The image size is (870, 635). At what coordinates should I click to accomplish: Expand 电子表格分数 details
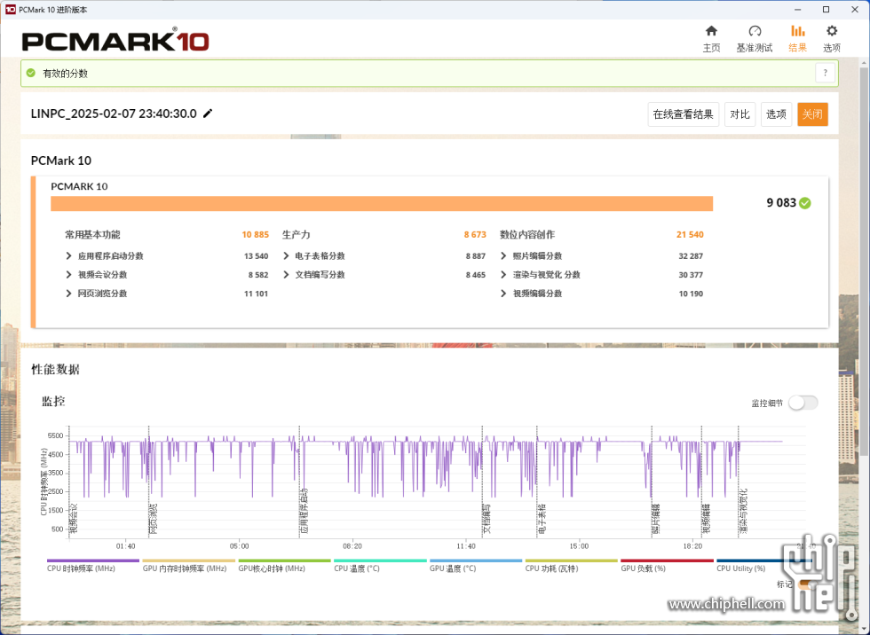286,256
